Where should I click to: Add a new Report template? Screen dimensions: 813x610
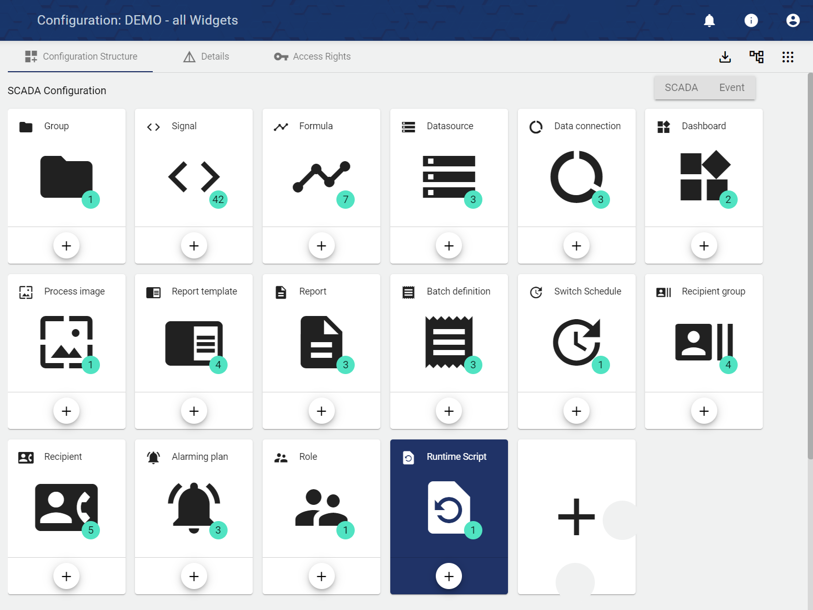(194, 411)
